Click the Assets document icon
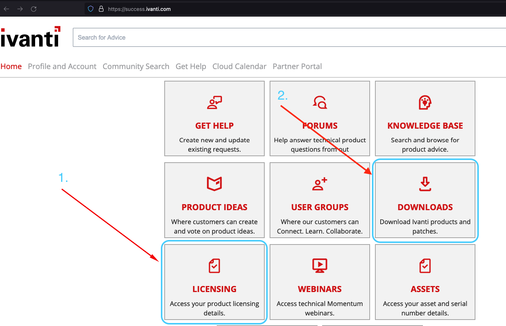 tap(425, 265)
